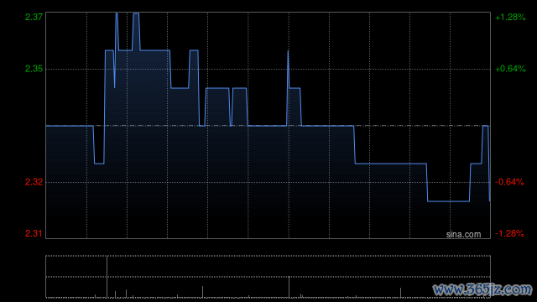Click the +1.28% percentage label
This screenshot has width=537, height=302.
(x=510, y=17)
